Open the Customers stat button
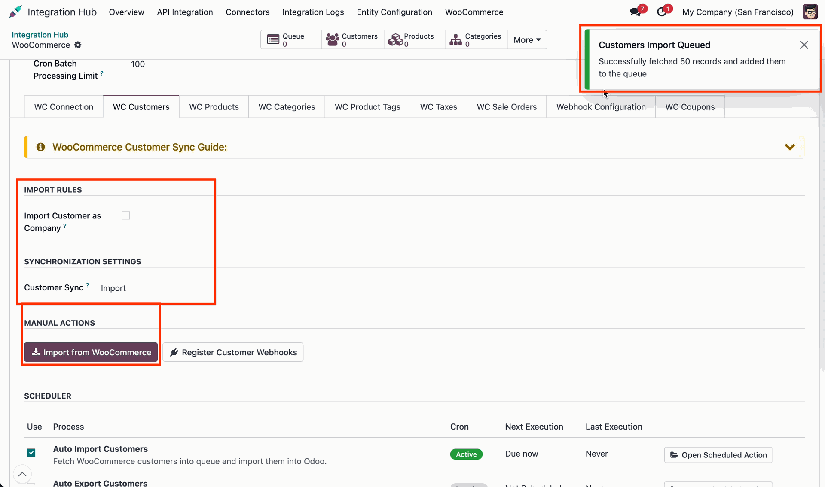 (x=352, y=40)
